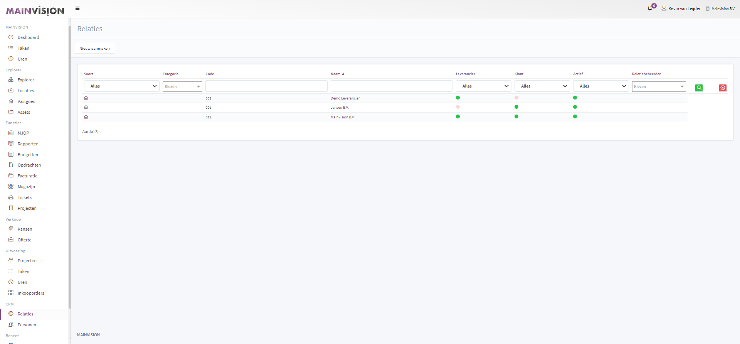The width and height of the screenshot is (740, 344).
Task: Click the house icon for MainVision B.V. row
Action: pyautogui.click(x=86, y=117)
